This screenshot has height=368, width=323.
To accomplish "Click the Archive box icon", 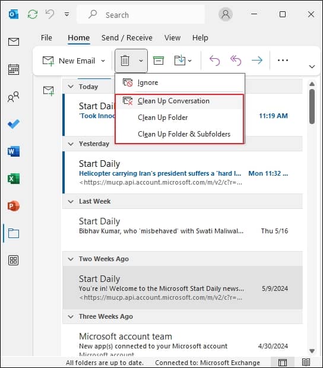I will click(159, 61).
